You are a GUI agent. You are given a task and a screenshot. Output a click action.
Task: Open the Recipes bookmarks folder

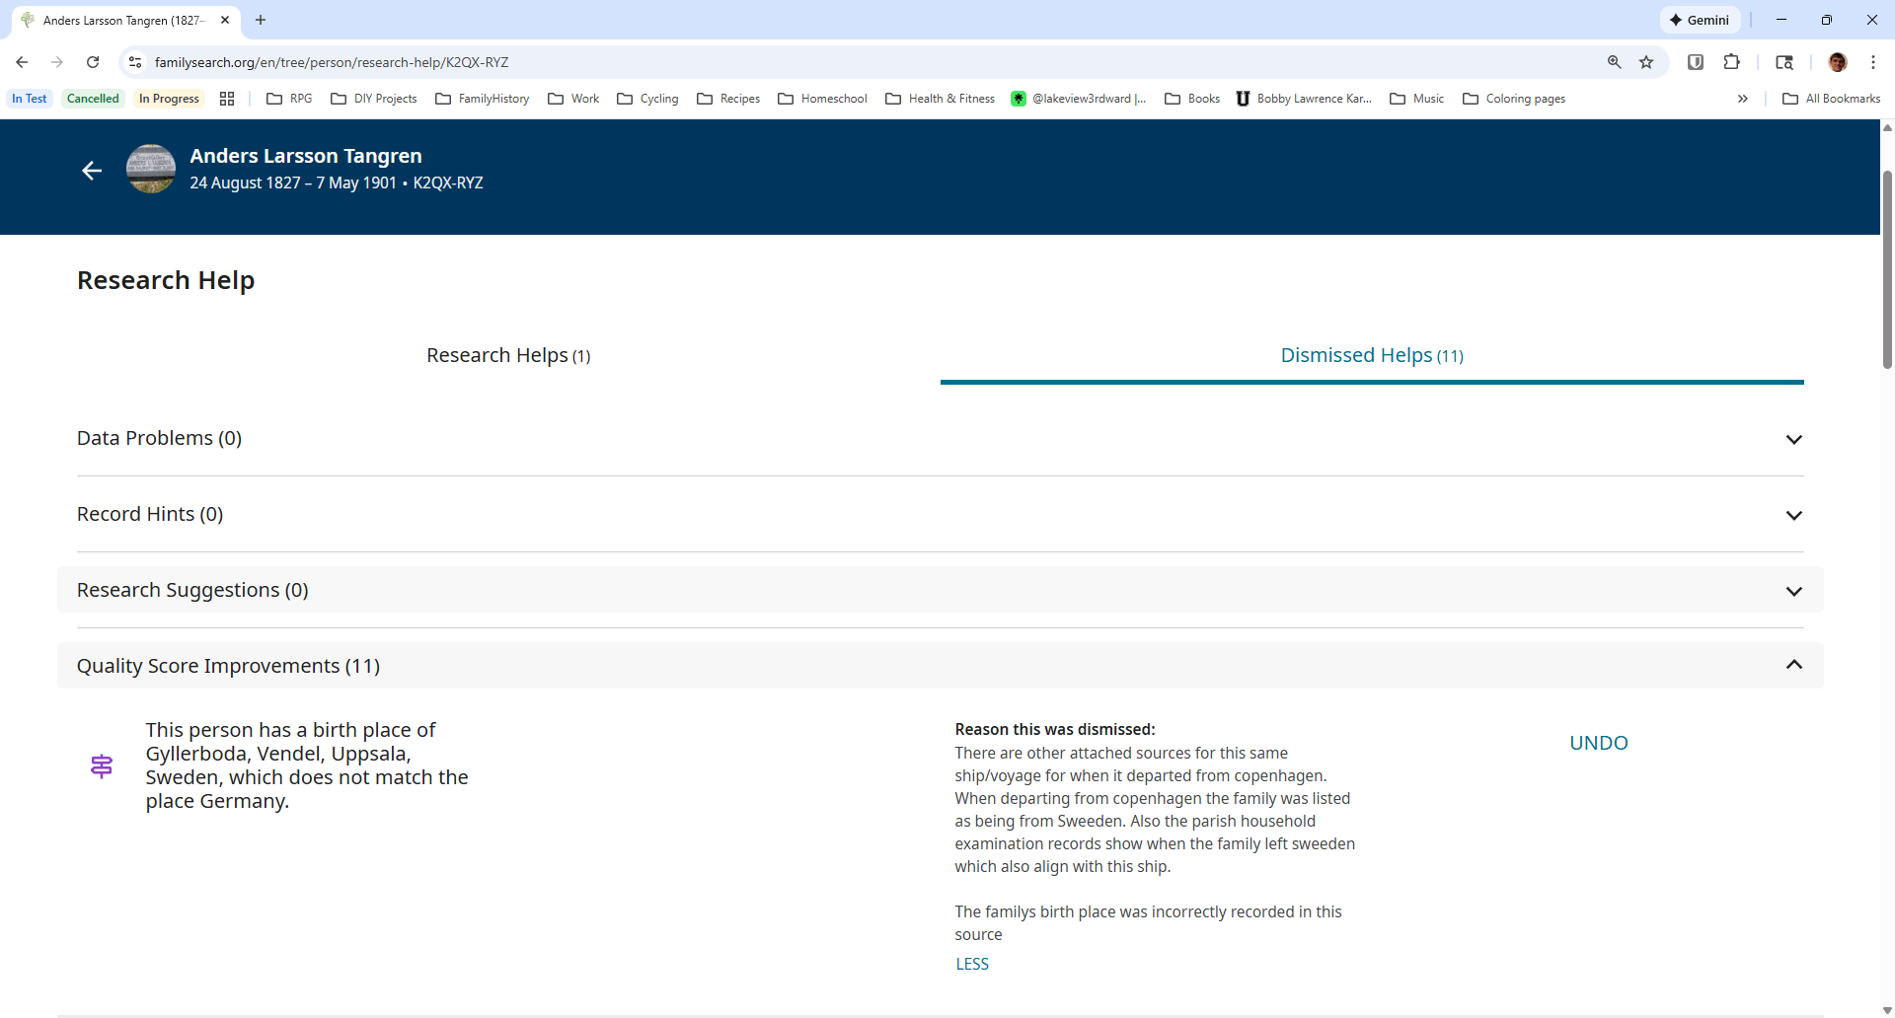[x=729, y=99]
